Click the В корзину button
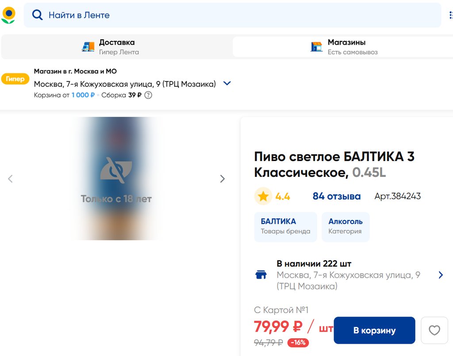453x356 pixels. tap(374, 330)
